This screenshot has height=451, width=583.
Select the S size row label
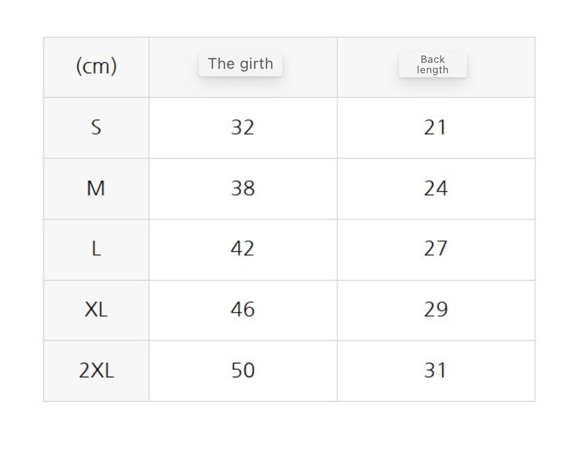click(96, 128)
